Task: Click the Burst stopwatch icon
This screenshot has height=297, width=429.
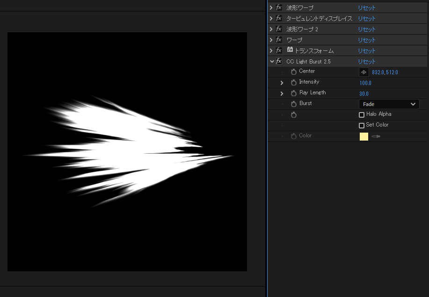Action: pos(294,104)
